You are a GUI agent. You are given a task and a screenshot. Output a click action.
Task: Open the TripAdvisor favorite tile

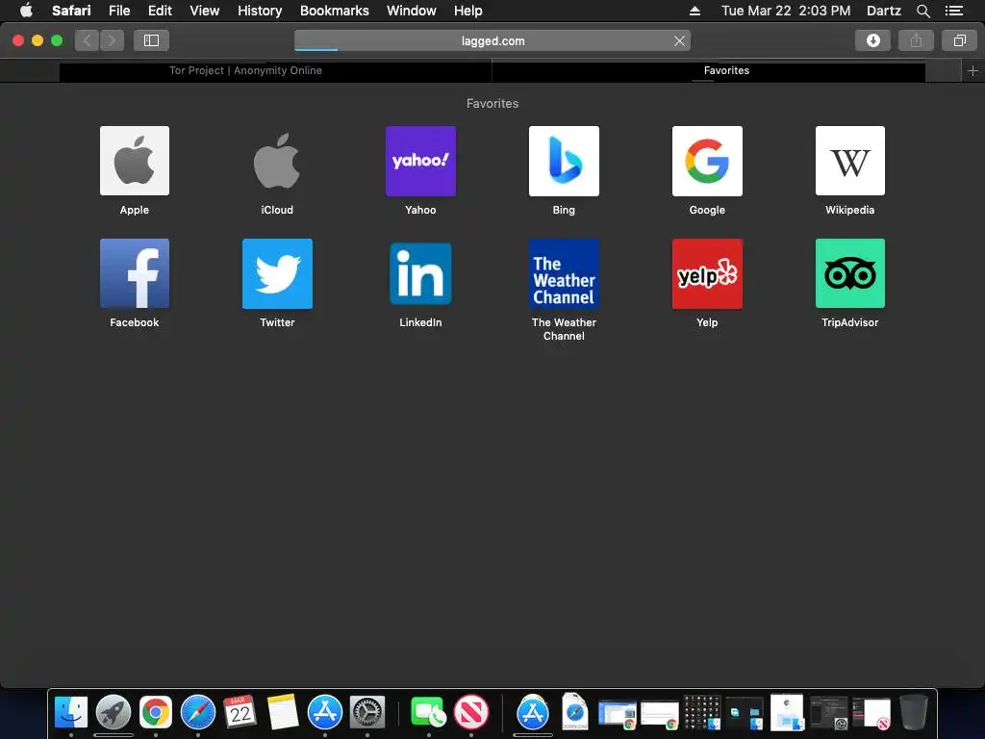[x=850, y=273]
